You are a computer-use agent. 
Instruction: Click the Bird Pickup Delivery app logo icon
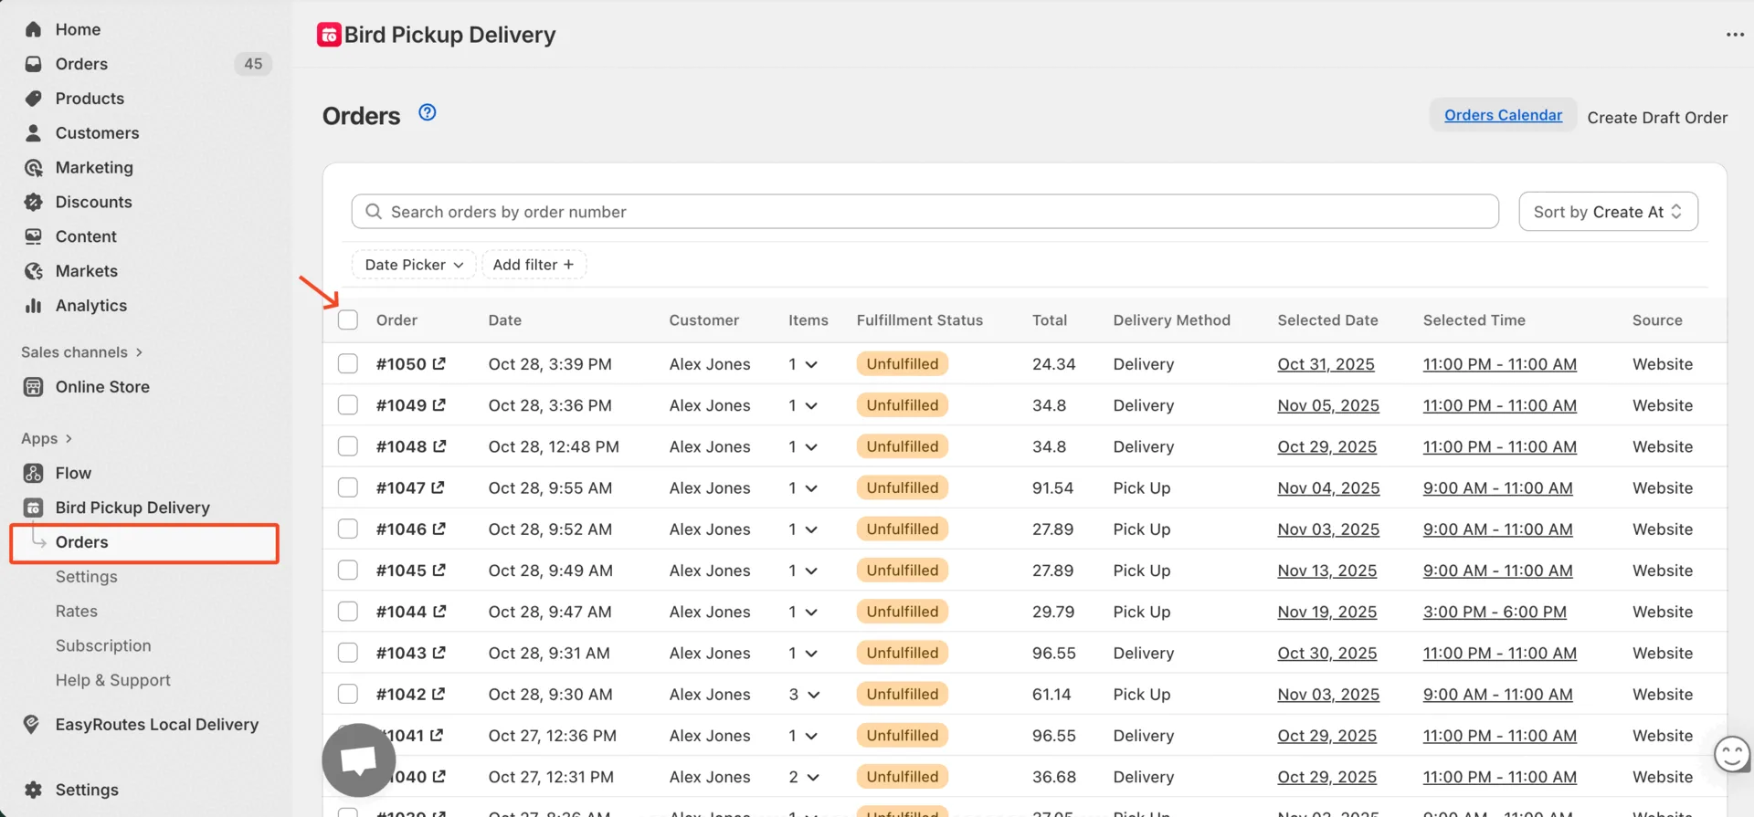point(329,35)
